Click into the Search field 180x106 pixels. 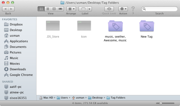160,9
